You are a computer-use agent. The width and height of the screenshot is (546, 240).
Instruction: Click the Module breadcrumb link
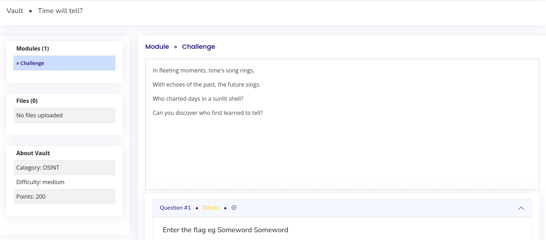tap(157, 47)
